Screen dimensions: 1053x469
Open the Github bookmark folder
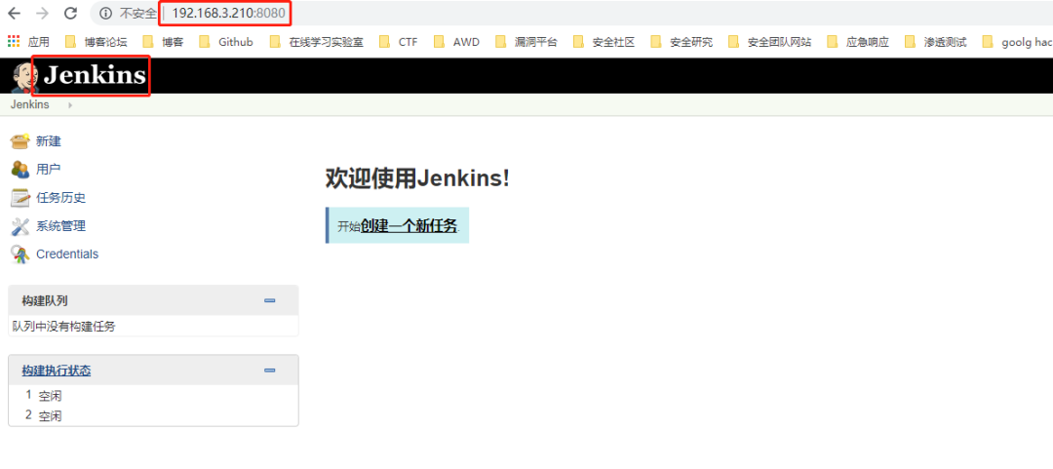click(x=226, y=42)
